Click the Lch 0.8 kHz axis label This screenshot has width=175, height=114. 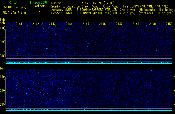coord(2,56)
